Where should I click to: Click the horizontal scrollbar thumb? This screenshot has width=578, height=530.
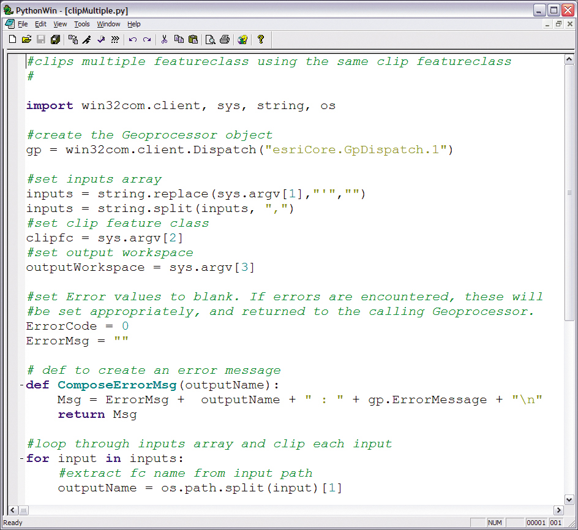point(23,510)
